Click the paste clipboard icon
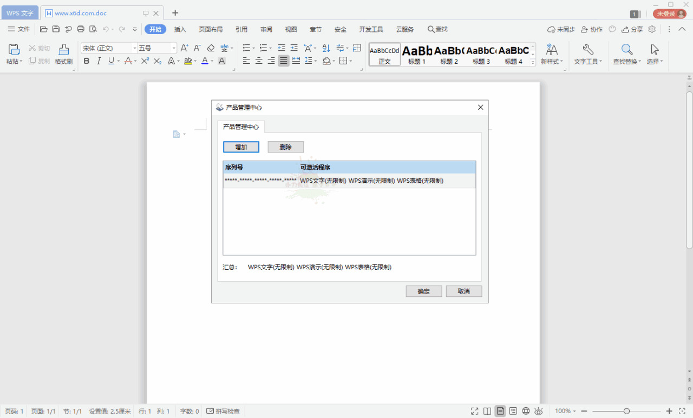This screenshot has height=418, width=693. [14, 50]
